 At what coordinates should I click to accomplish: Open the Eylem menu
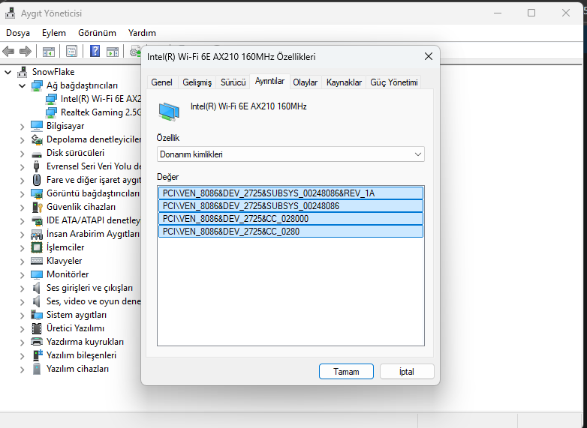pos(54,33)
